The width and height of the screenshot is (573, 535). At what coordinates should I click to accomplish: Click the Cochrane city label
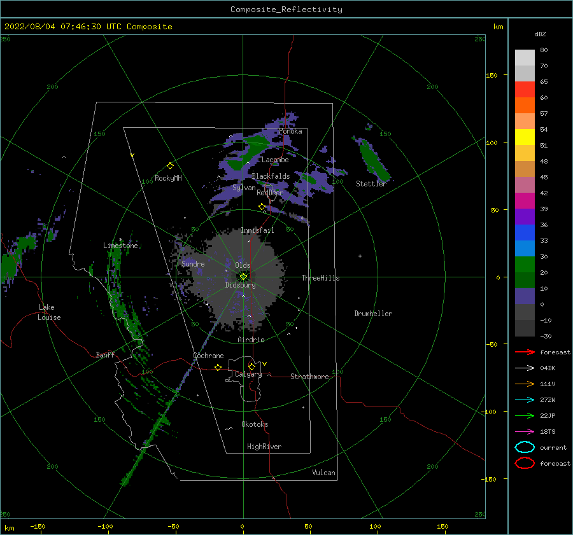point(208,356)
